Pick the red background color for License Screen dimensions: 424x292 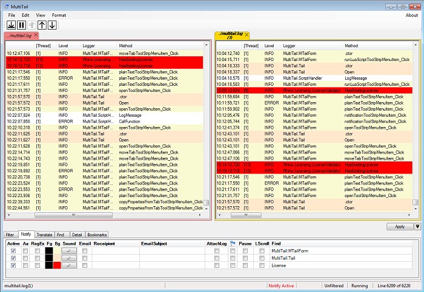[57, 265]
